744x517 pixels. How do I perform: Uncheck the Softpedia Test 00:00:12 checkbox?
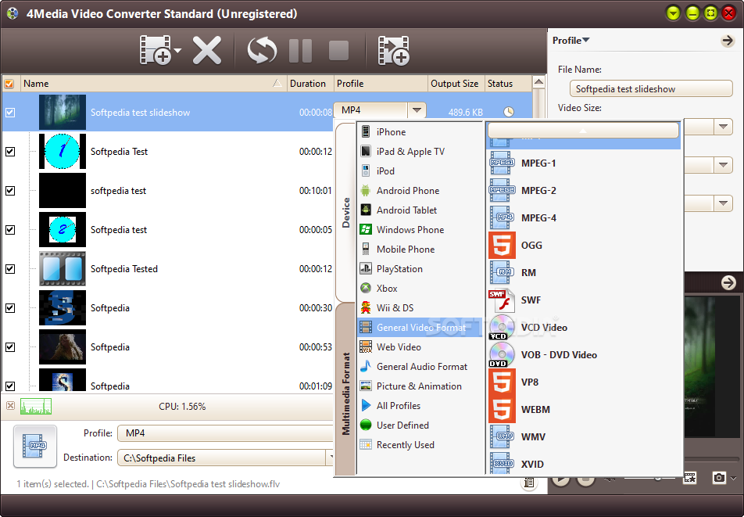(10, 152)
